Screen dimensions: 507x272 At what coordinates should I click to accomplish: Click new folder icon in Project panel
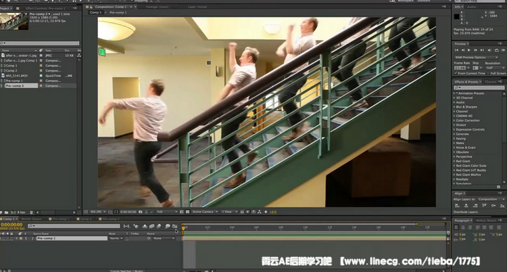tap(7, 212)
